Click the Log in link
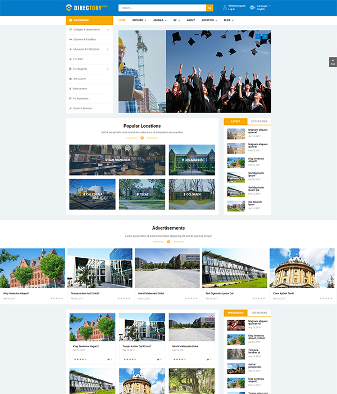337x394 pixels. click(x=231, y=10)
